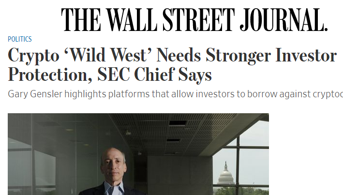
Task: Click Gary Gensler's face in the photo
Action: [113, 165]
